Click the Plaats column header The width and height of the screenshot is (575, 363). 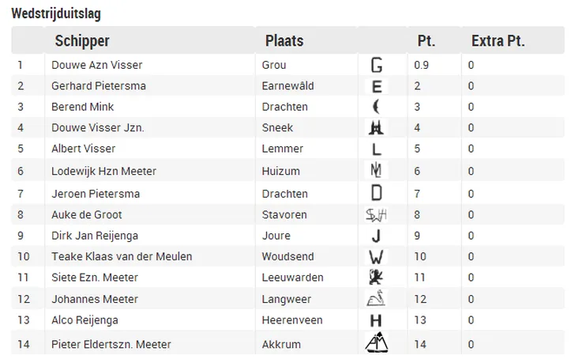pyautogui.click(x=284, y=41)
